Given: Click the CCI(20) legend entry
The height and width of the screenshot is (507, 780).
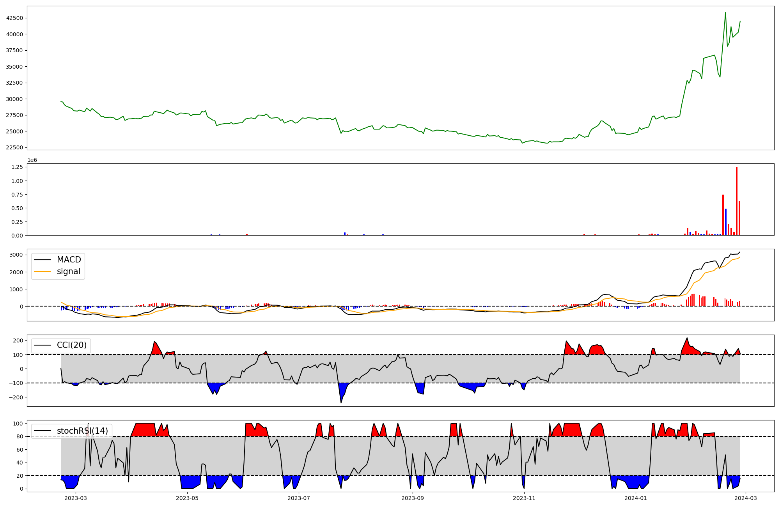Looking at the screenshot, I should tap(72, 345).
